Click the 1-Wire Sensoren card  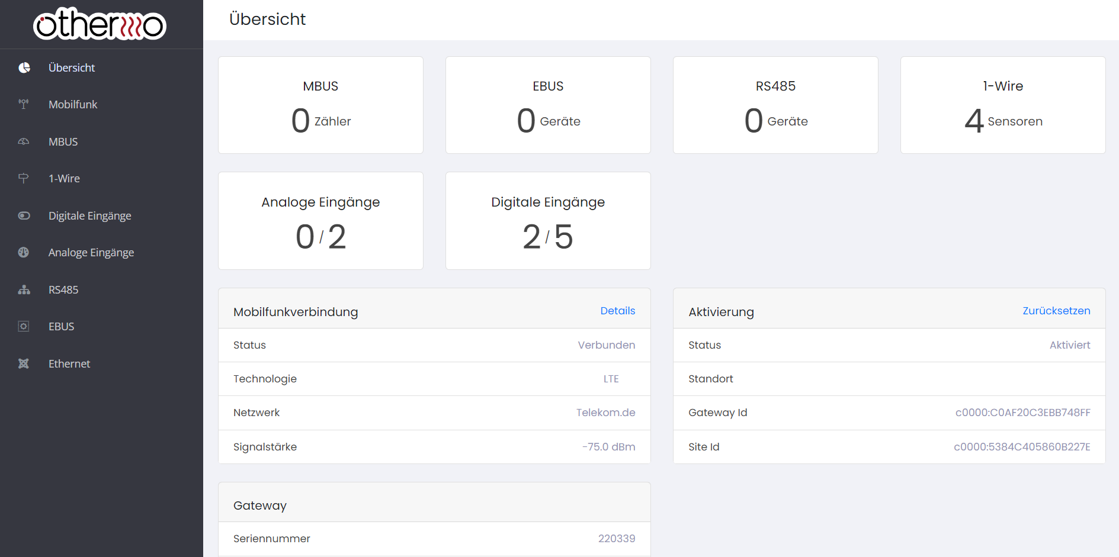coord(1003,105)
